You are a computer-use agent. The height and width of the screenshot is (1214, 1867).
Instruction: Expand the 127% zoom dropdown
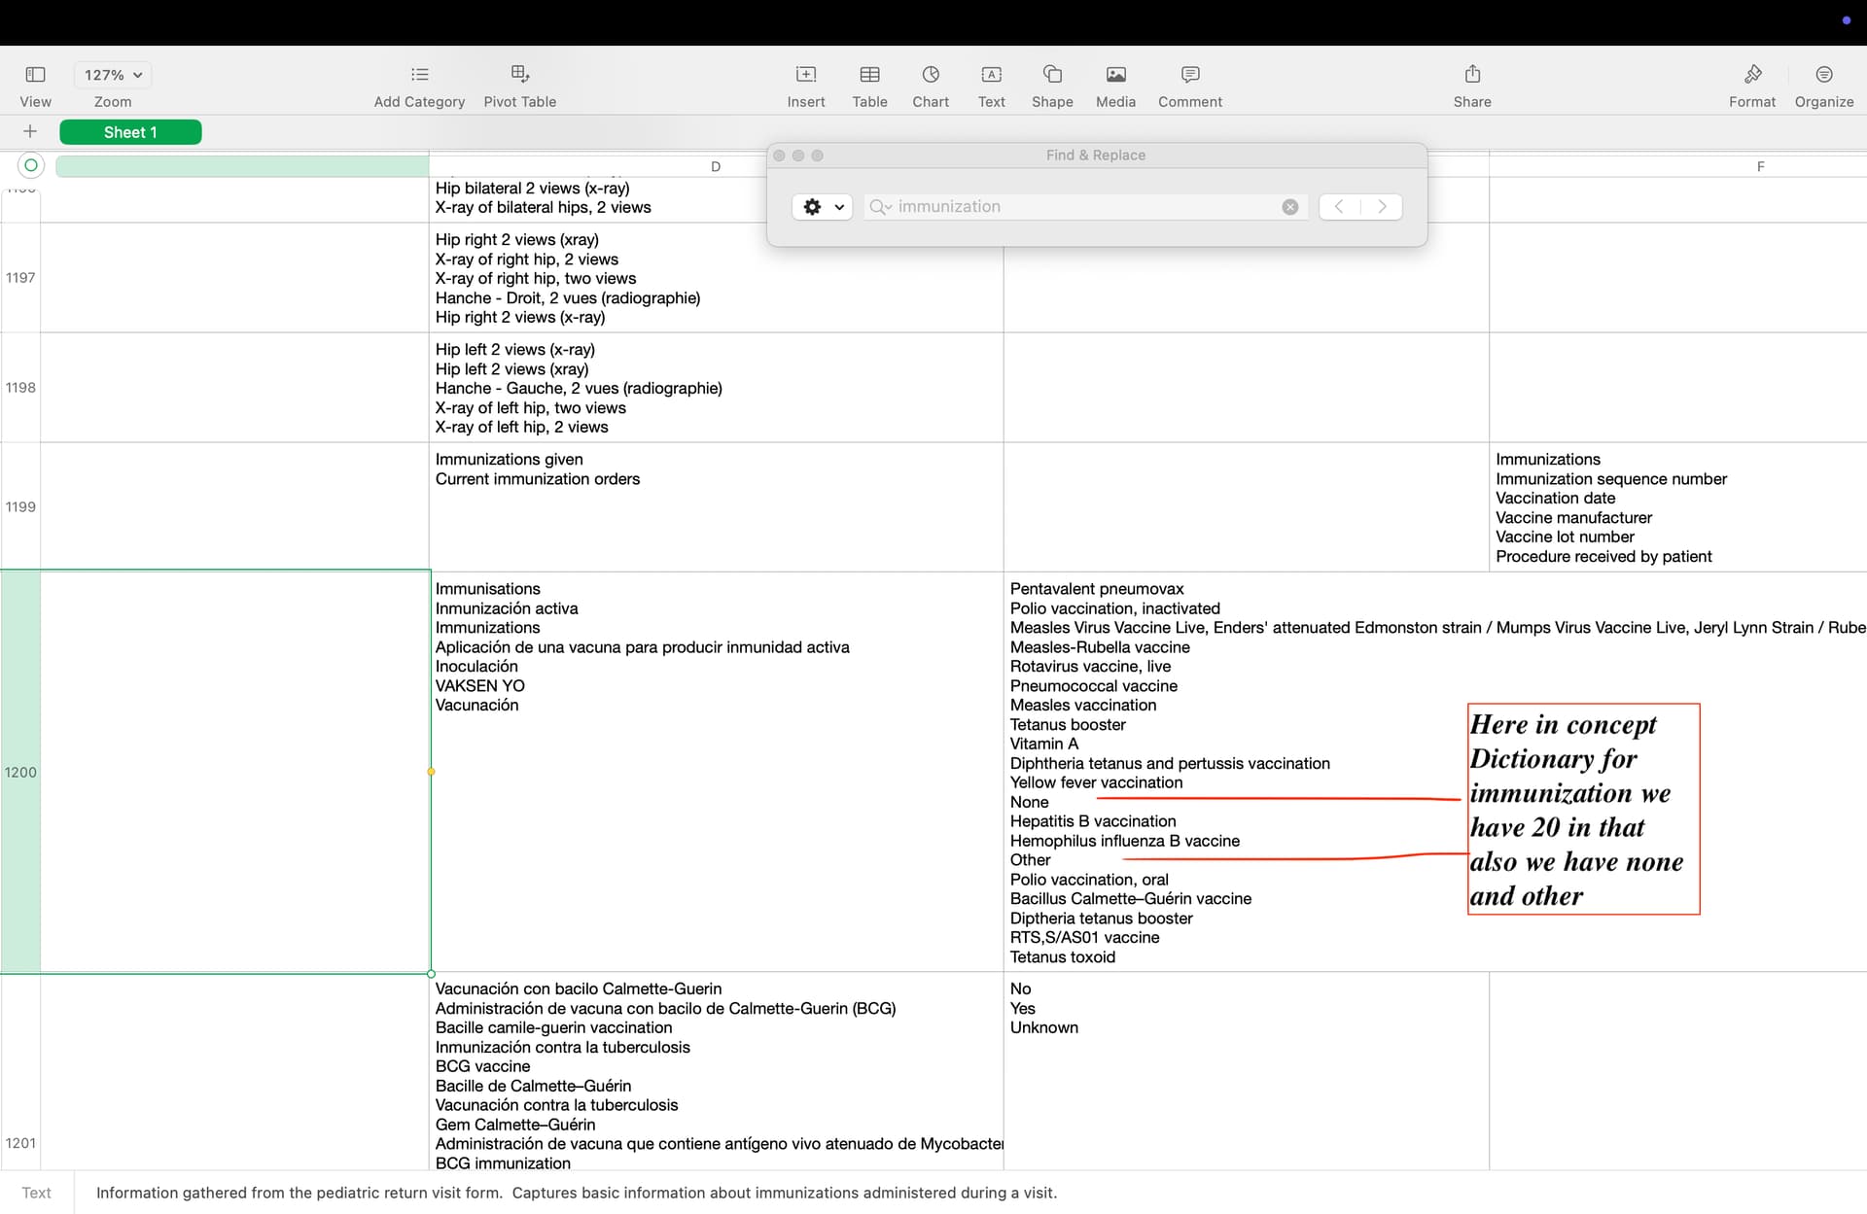click(114, 75)
